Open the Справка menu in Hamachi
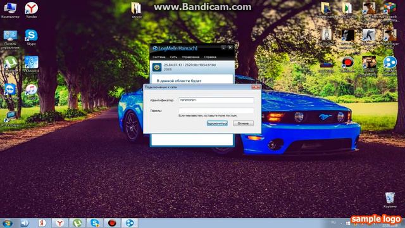Viewport: 405px width, 228px height. [x=210, y=57]
